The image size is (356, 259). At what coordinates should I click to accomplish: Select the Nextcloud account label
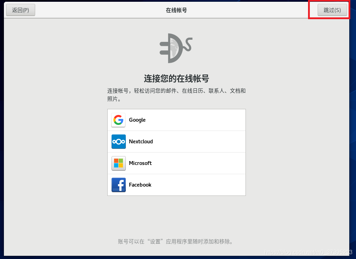(141, 142)
